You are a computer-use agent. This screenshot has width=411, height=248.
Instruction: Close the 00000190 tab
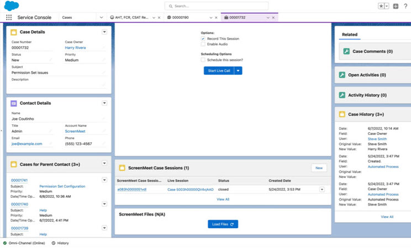point(216,18)
